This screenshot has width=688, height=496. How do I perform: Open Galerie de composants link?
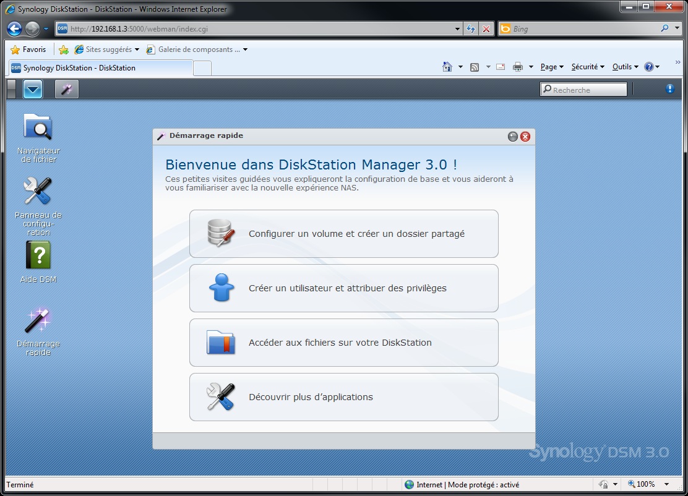tap(197, 49)
